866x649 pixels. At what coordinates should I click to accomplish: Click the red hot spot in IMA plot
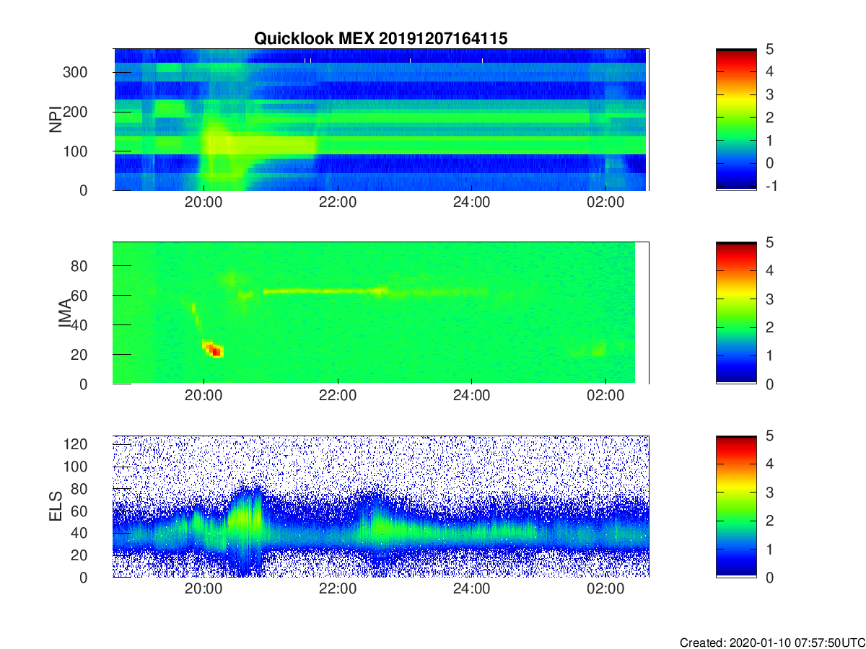(x=214, y=350)
